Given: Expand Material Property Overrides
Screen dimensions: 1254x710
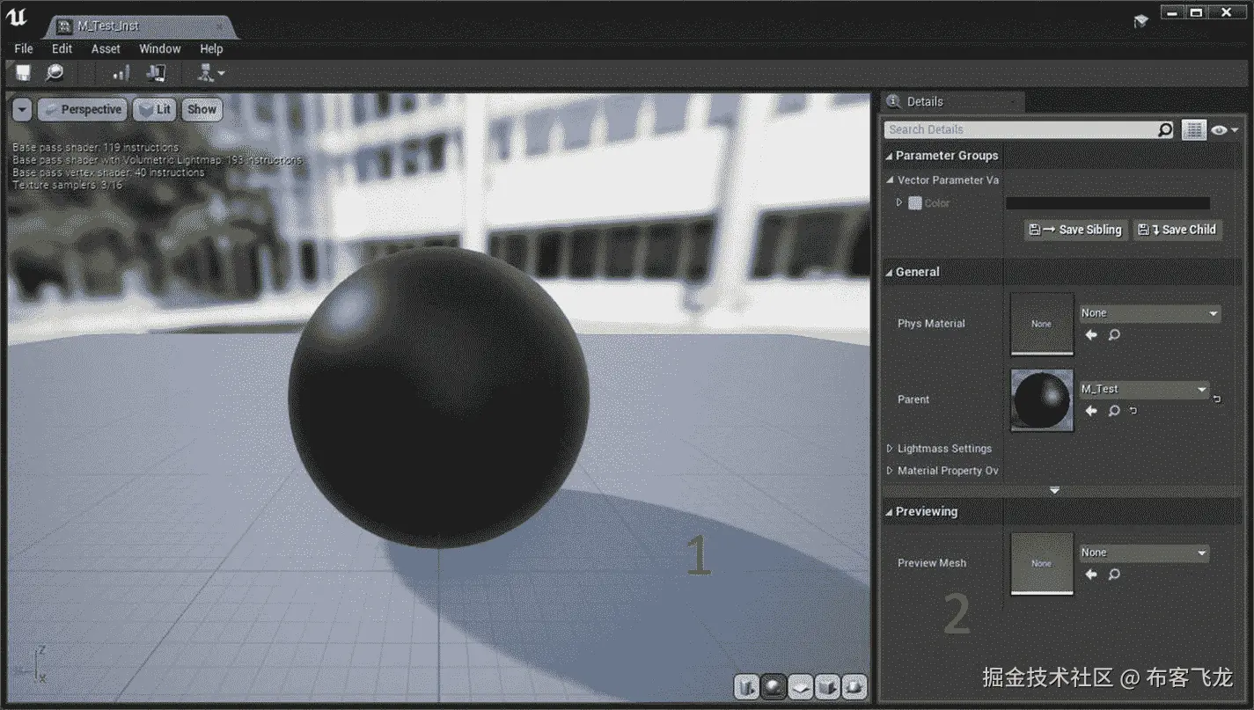Looking at the screenshot, I should pyautogui.click(x=890, y=471).
